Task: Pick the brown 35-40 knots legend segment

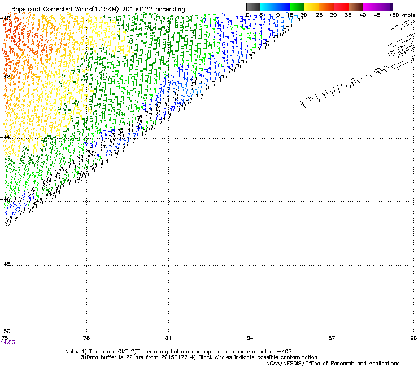Action: 356,7
